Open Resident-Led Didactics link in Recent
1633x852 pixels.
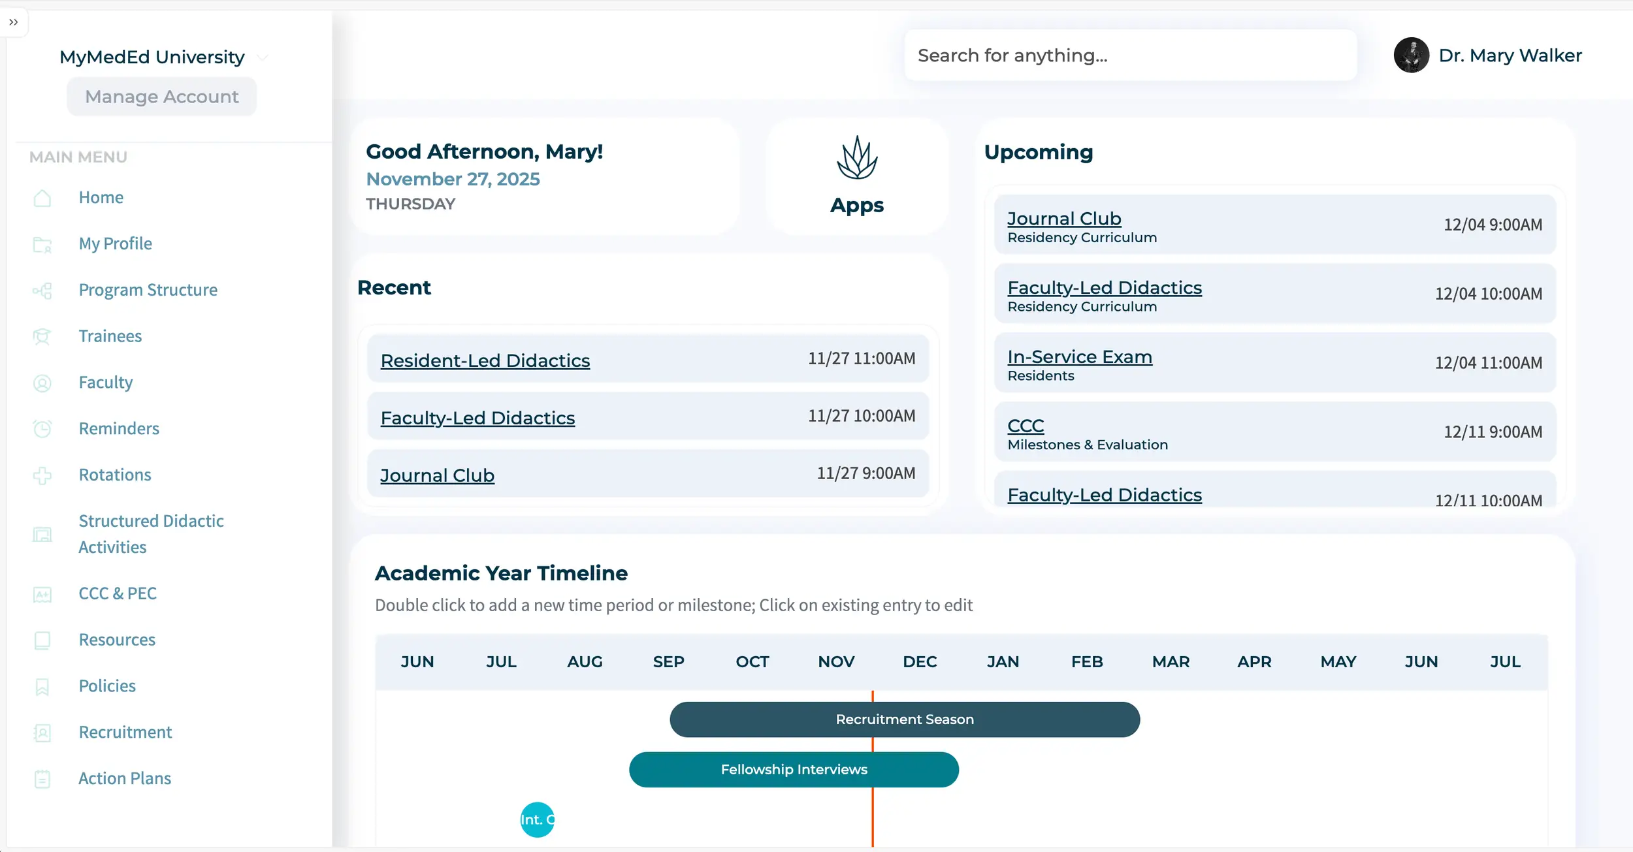click(485, 360)
